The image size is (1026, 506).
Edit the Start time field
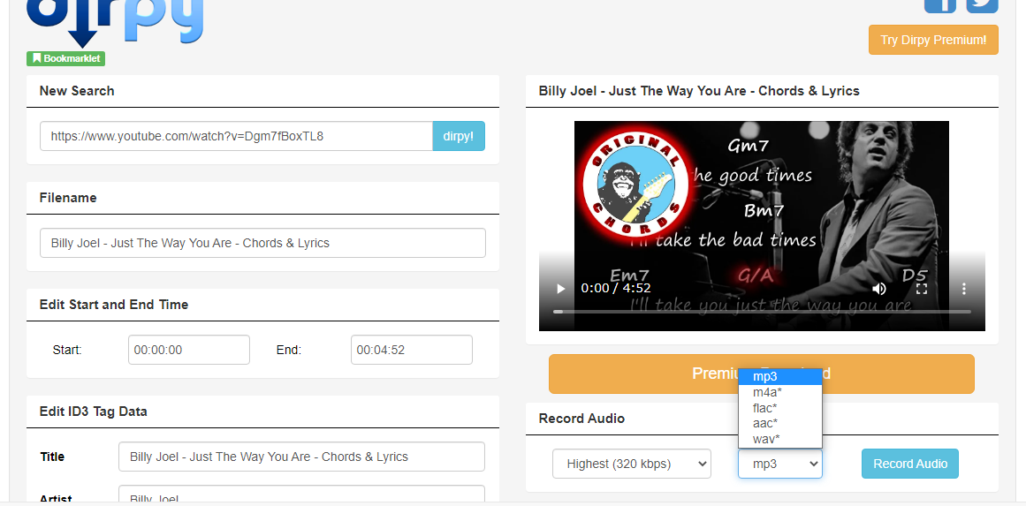189,350
